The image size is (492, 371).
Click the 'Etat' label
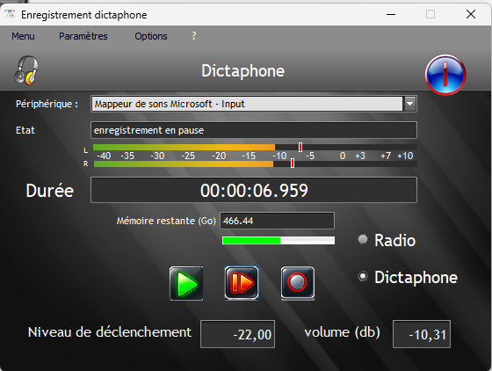click(25, 130)
